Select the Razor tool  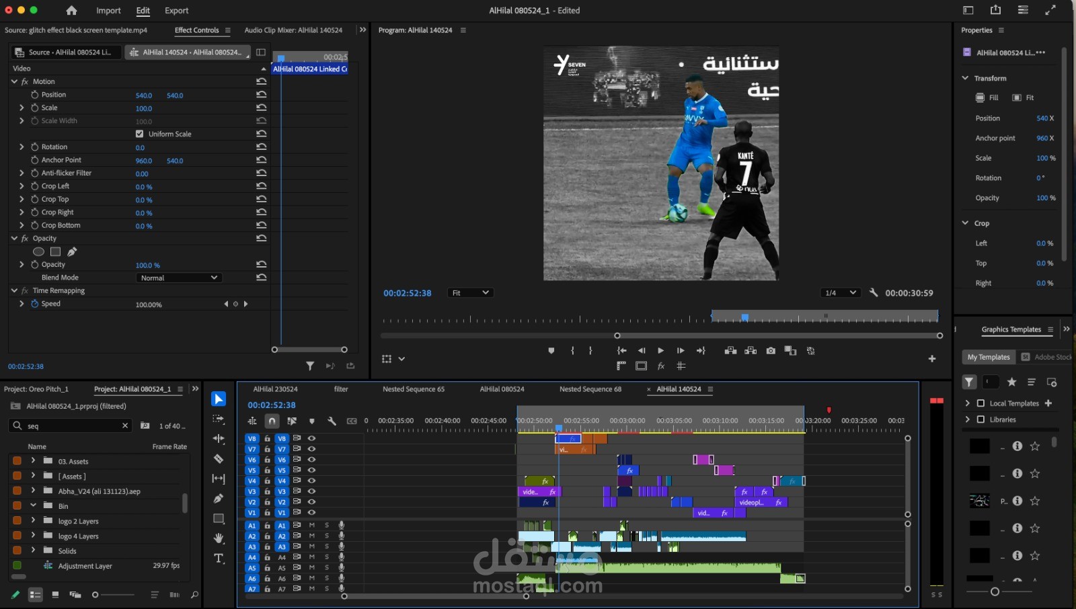tap(219, 459)
